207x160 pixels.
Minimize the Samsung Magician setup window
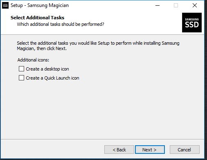coord(157,5)
